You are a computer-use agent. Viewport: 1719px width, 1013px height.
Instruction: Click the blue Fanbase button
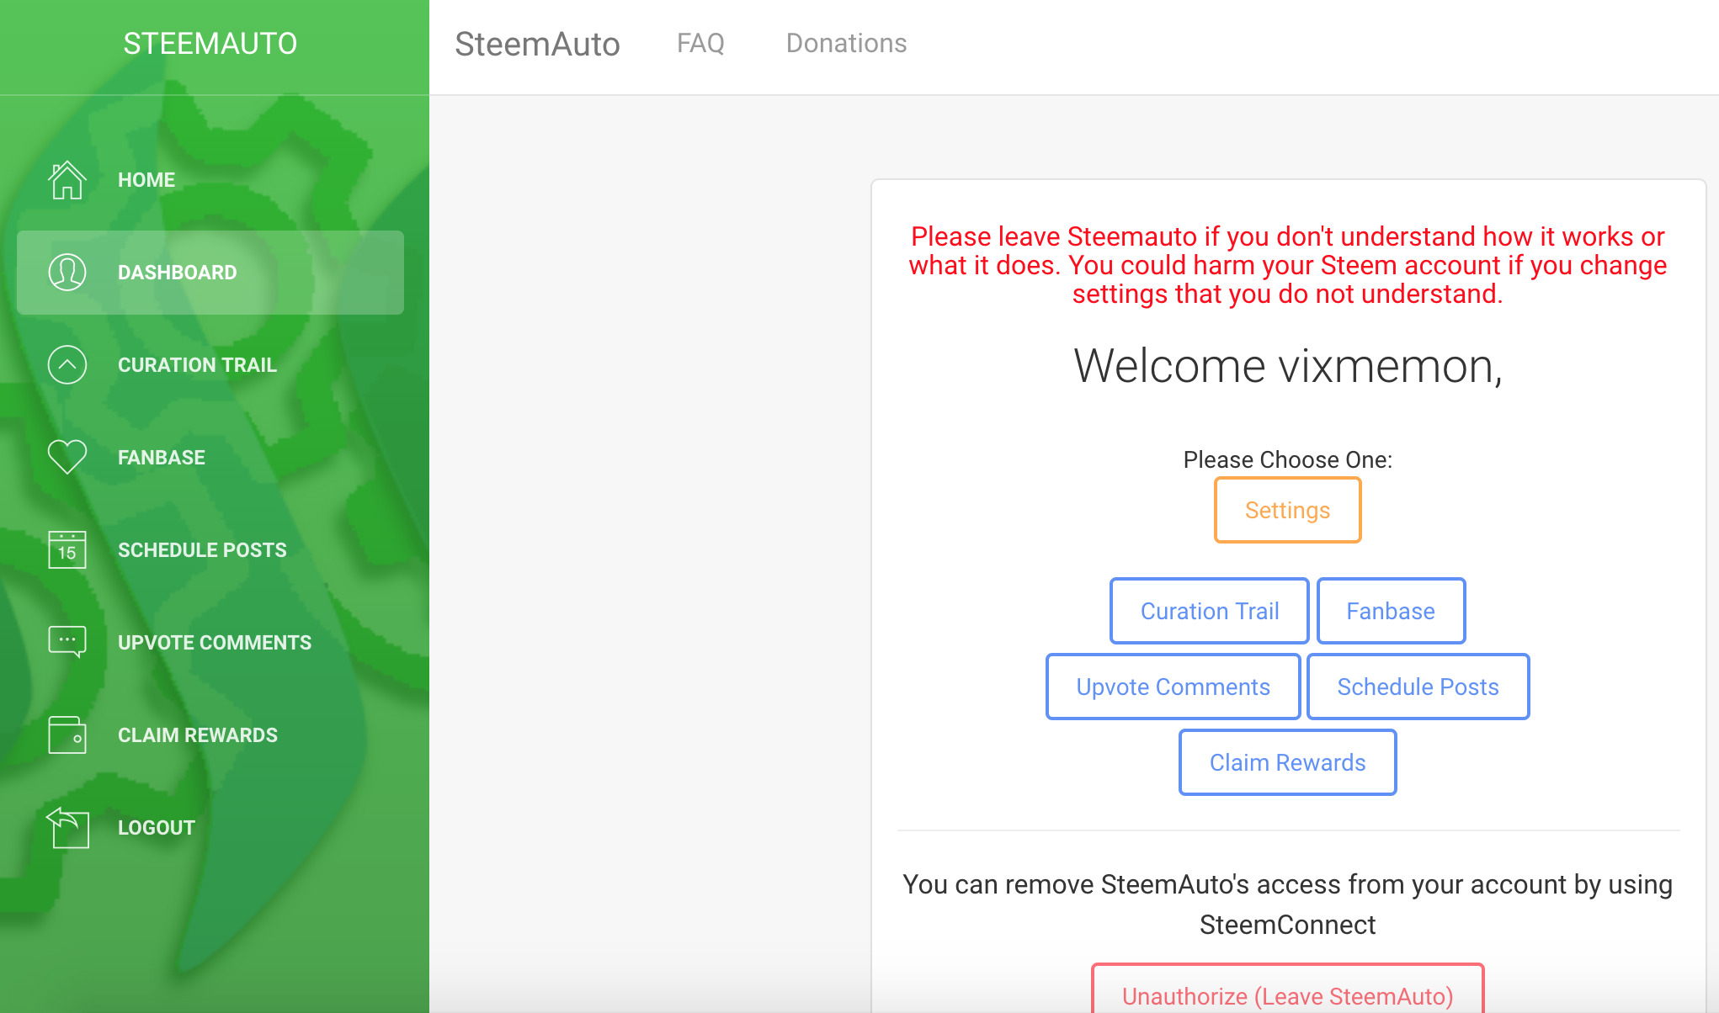tap(1391, 611)
